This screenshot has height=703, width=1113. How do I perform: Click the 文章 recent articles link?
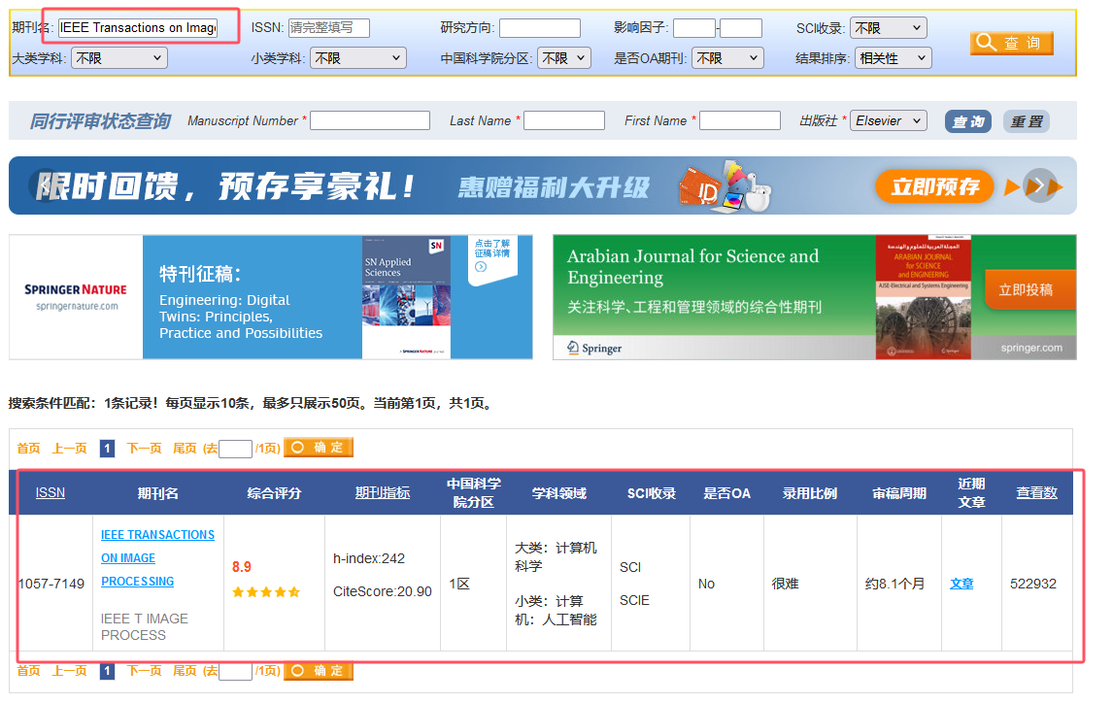[961, 584]
